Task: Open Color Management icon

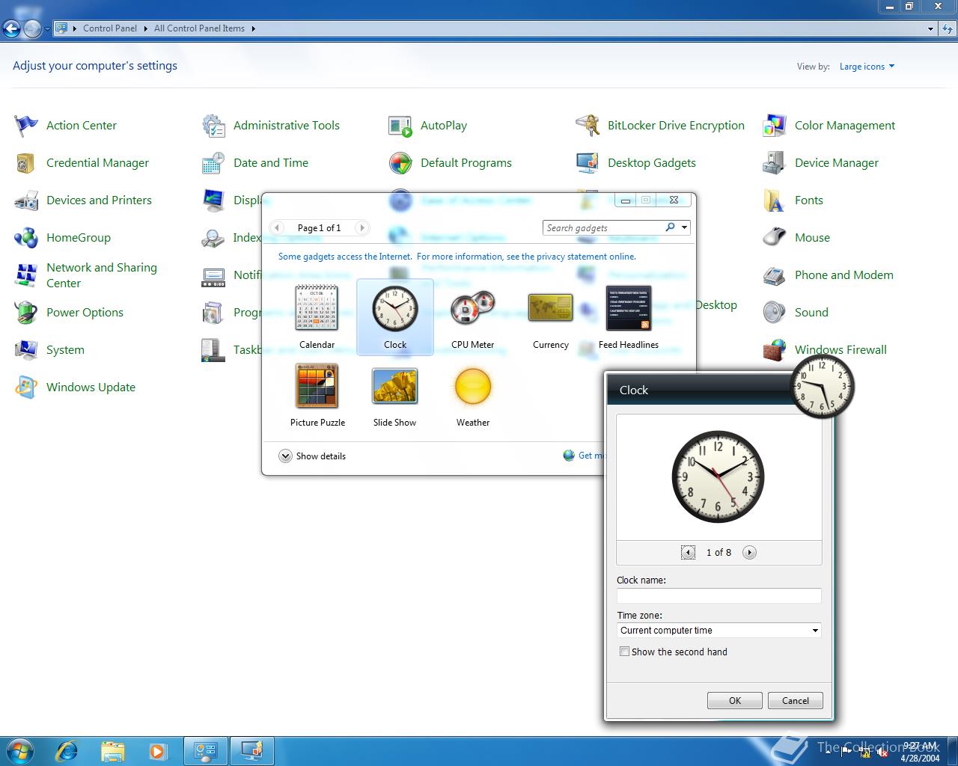Action: click(775, 126)
